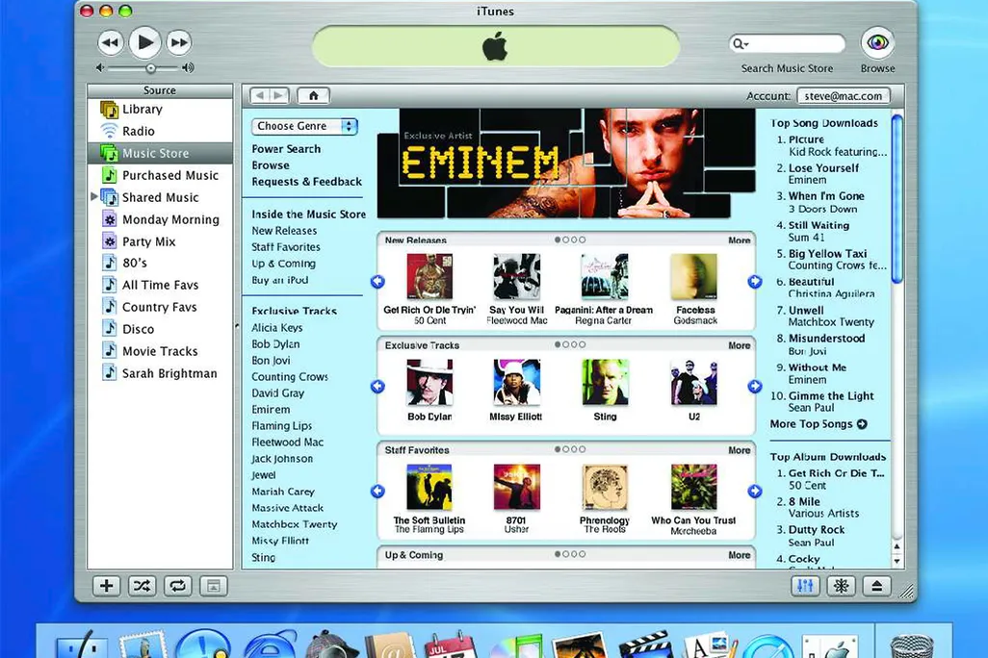
Task: Toggle shuffle playback mode
Action: tap(142, 586)
